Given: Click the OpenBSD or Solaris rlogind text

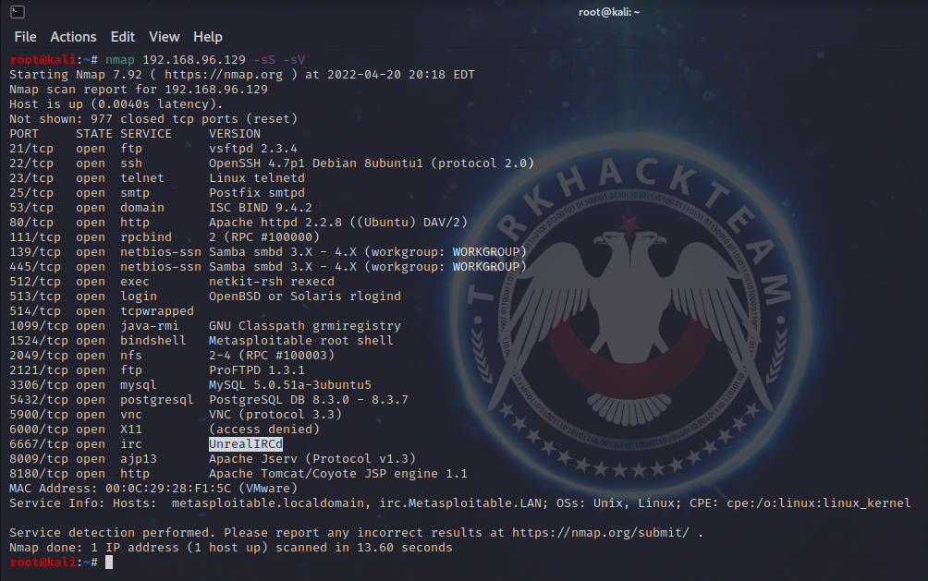Looking at the screenshot, I should tap(305, 297).
